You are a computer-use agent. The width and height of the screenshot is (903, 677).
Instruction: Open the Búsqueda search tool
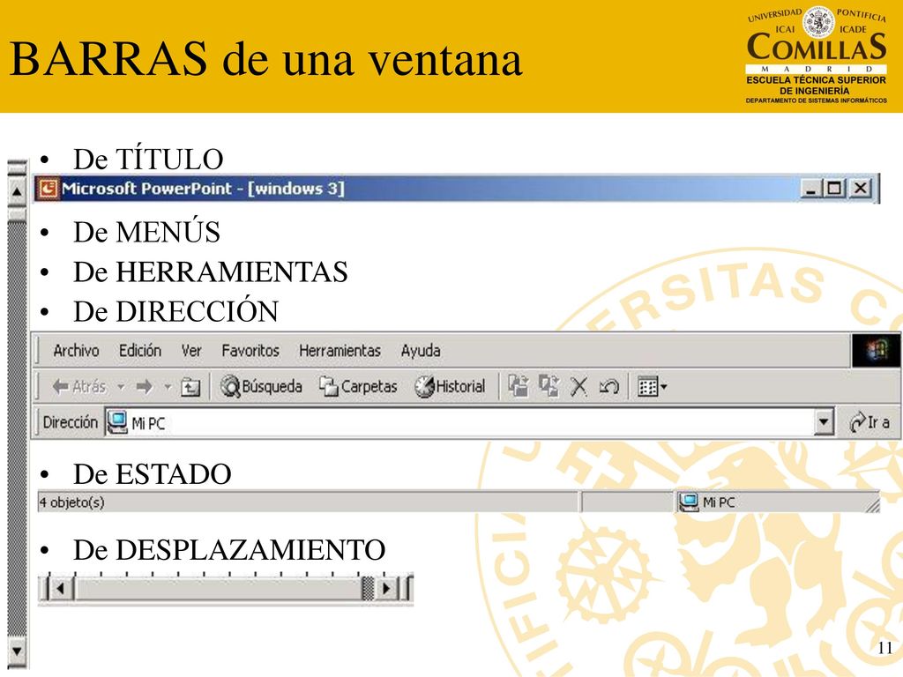point(261,386)
